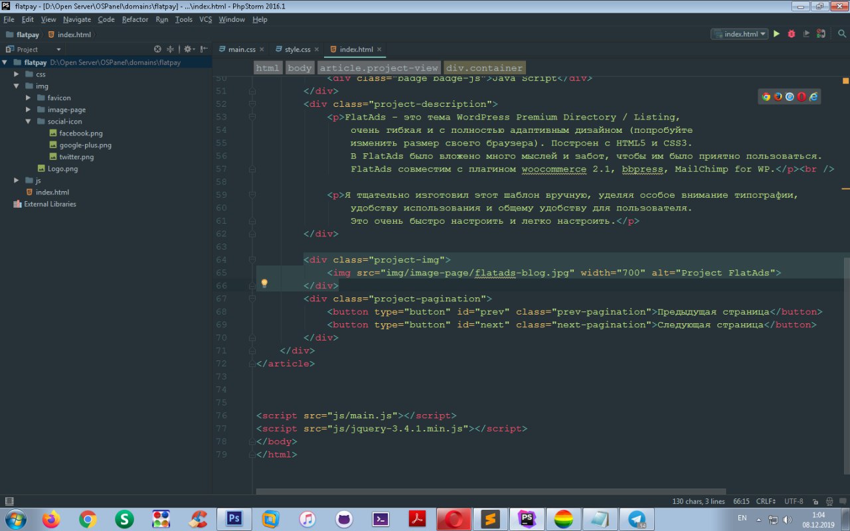Collapse all in Project panel

click(x=171, y=49)
